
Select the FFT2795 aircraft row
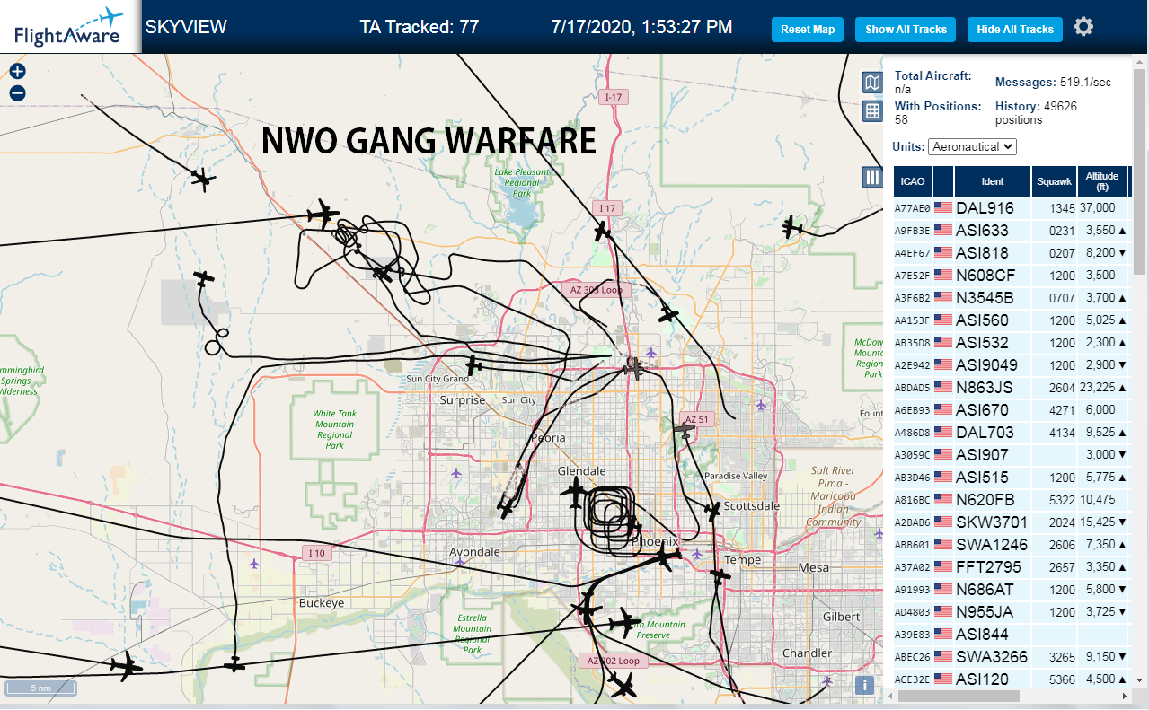pos(1011,567)
